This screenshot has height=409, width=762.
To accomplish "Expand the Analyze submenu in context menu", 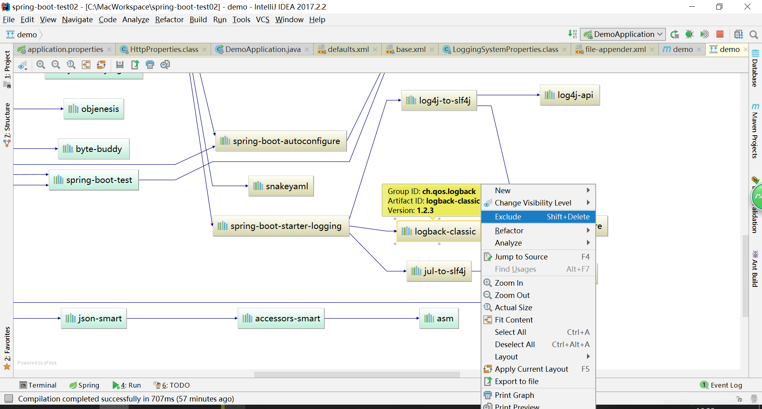I will pos(538,243).
